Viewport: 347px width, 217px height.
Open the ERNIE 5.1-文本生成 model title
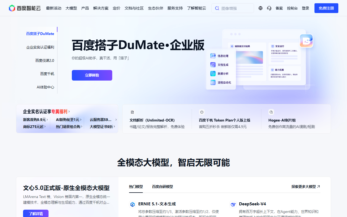tap(157, 204)
